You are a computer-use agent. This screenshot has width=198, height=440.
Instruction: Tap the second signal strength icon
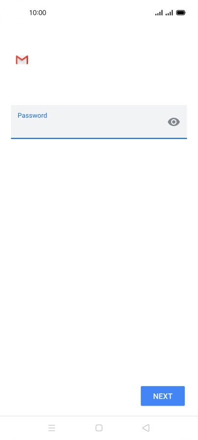pos(169,13)
